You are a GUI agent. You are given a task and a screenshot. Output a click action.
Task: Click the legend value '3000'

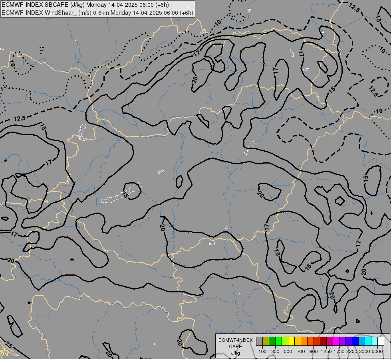coord(365,351)
